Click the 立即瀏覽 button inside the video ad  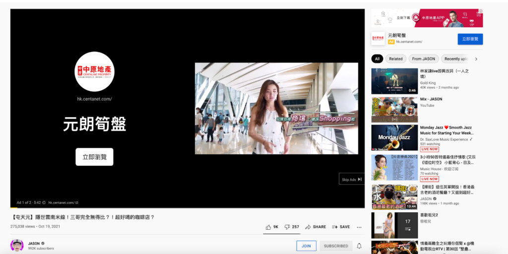94,157
